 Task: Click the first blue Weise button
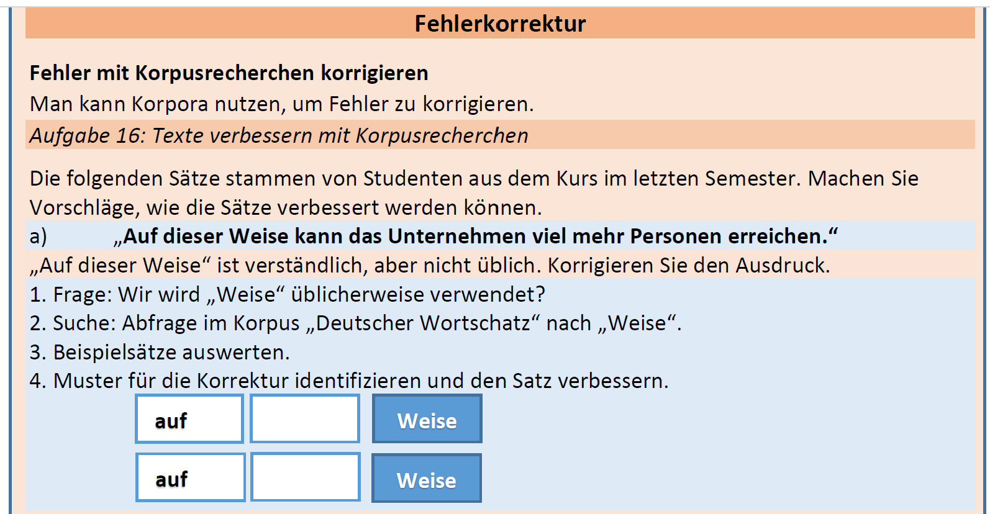coord(427,419)
